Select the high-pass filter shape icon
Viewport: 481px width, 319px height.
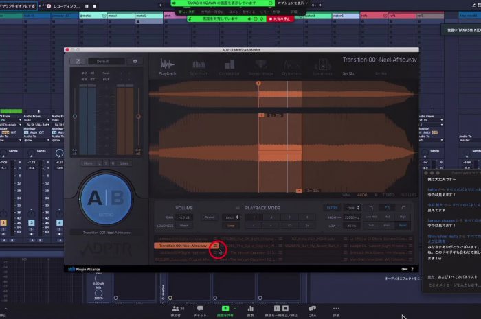point(403,208)
